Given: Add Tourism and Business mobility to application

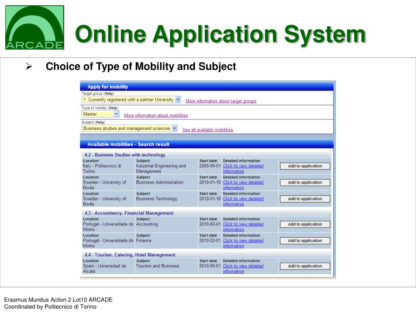Looking at the screenshot, I should 305,266.
